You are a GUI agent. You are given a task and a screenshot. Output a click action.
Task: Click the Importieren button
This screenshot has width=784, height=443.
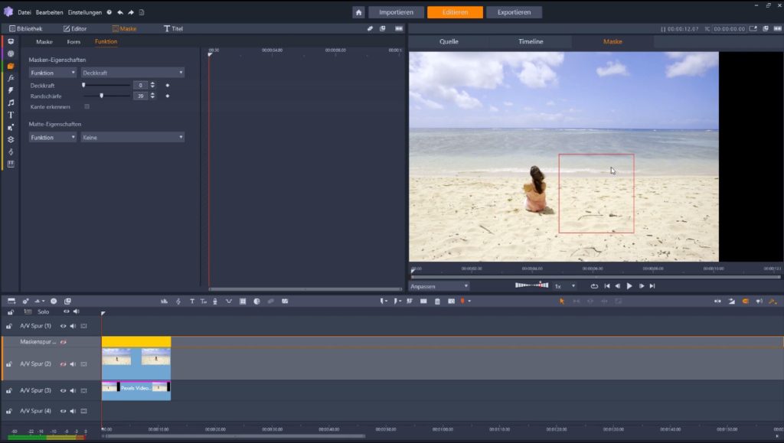[396, 12]
